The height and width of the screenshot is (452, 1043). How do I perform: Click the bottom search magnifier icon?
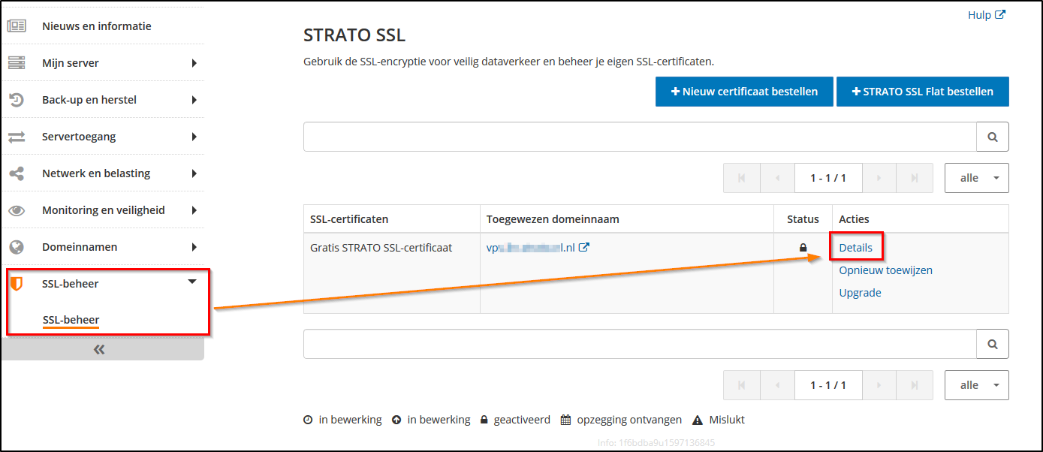(x=993, y=344)
